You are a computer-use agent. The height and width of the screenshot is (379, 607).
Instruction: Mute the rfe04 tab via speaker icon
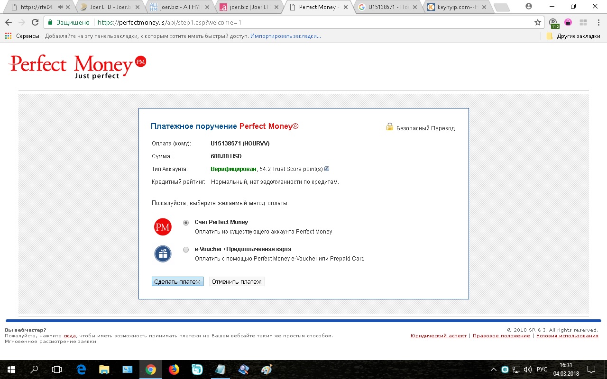point(60,7)
